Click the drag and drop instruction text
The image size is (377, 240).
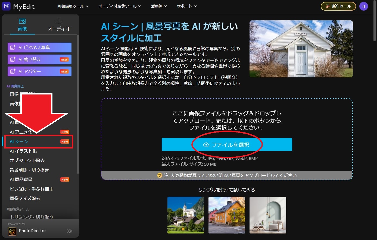coord(227,120)
